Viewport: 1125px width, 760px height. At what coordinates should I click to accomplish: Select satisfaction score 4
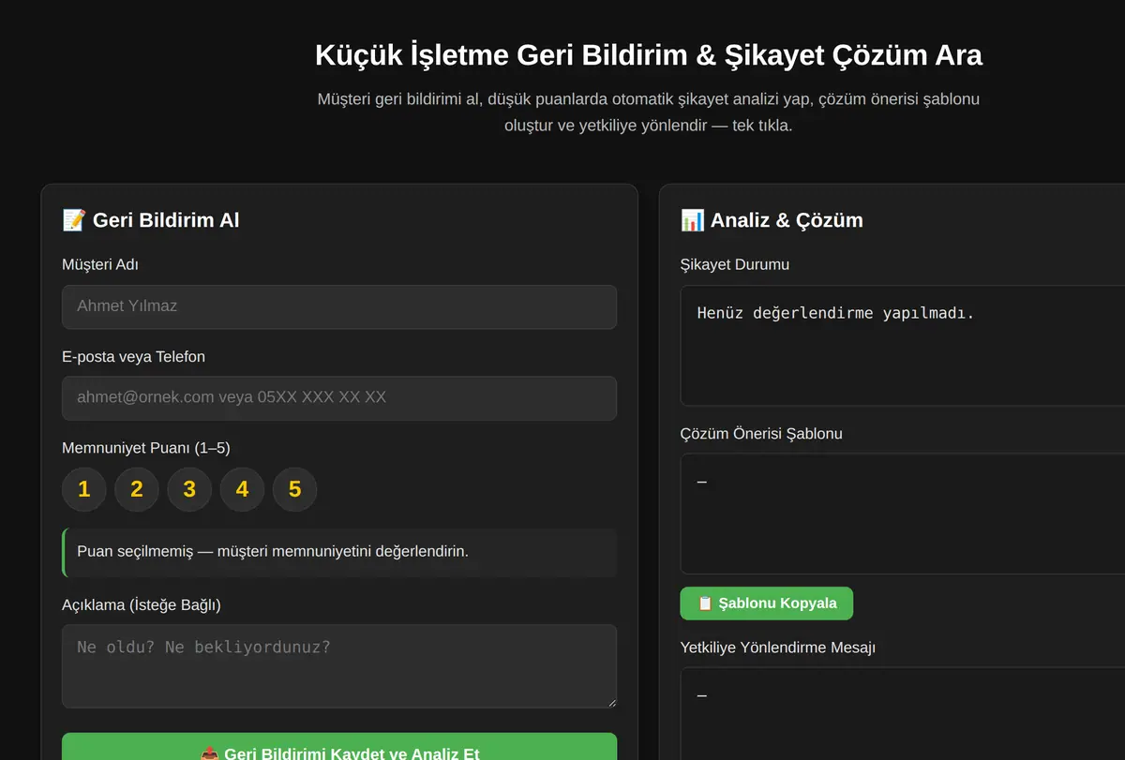242,489
